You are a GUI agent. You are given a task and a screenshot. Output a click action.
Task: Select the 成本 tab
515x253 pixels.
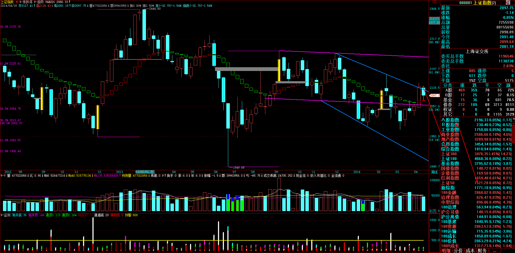pyautogui.click(x=470, y=251)
